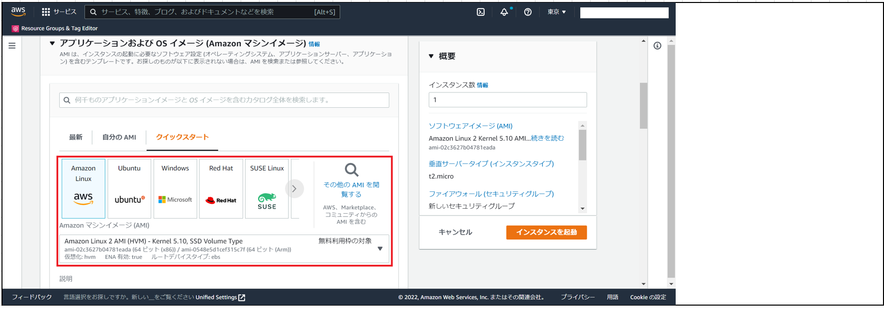Select the SUSE Linux AMI tile
Screen dimensions: 884x322
(267, 188)
